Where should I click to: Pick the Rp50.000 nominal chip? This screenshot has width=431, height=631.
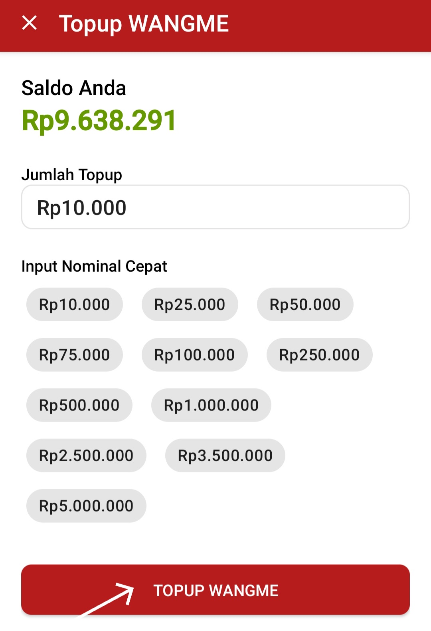click(305, 305)
